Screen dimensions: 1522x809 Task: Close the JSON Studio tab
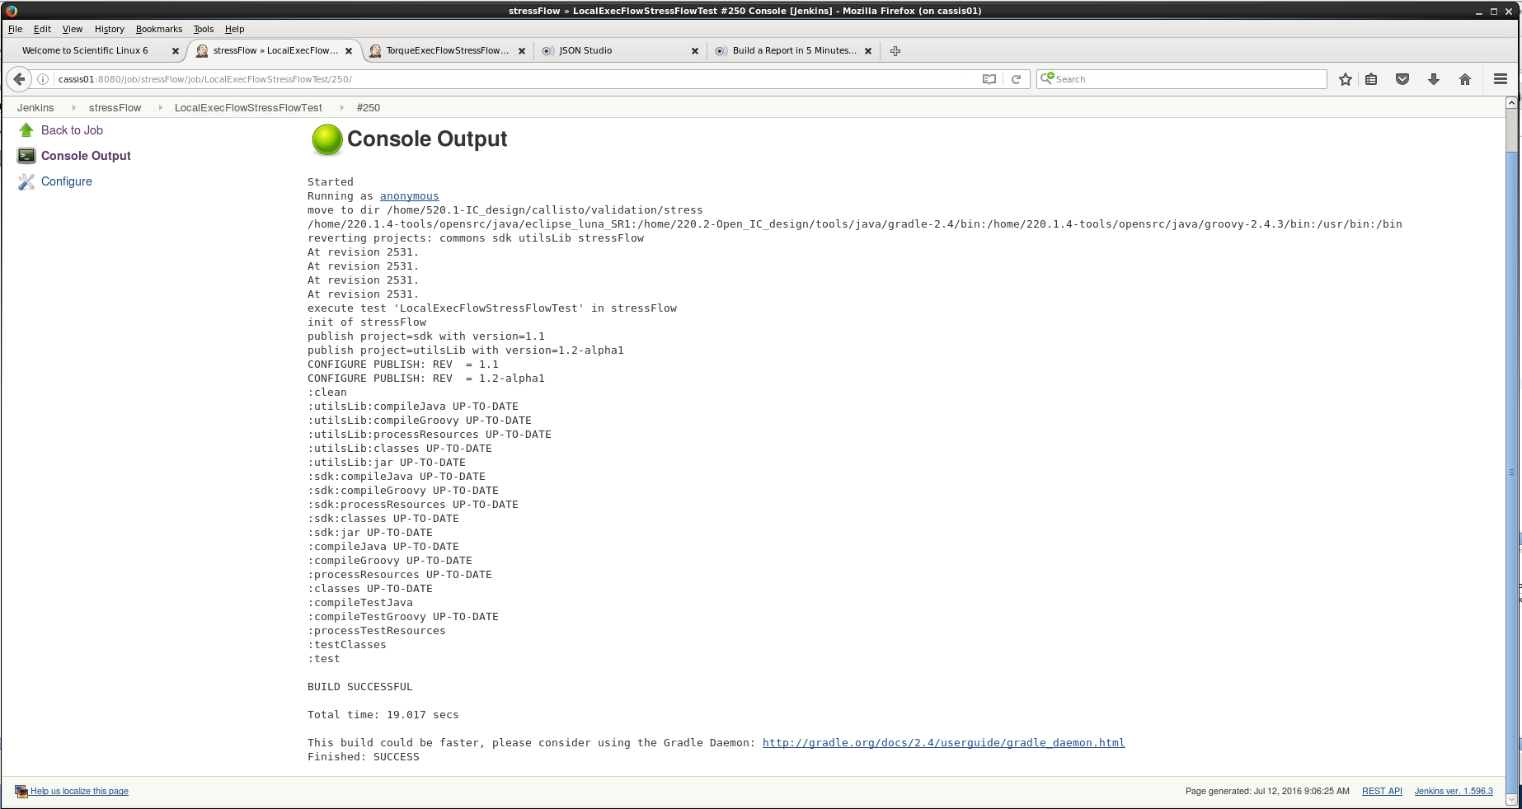695,51
